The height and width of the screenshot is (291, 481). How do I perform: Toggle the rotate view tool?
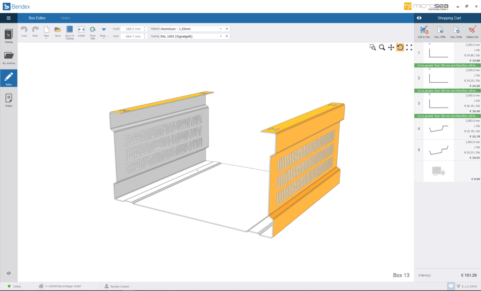(400, 47)
